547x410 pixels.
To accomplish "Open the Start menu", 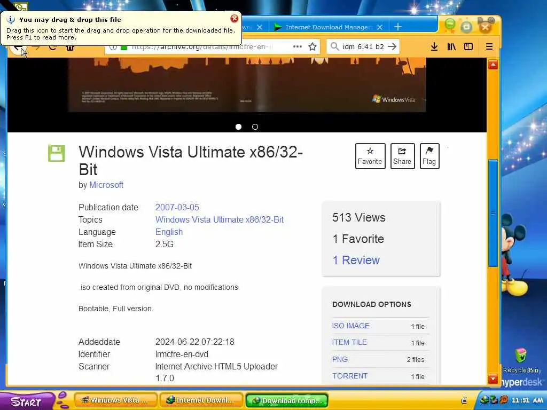I will [27, 401].
